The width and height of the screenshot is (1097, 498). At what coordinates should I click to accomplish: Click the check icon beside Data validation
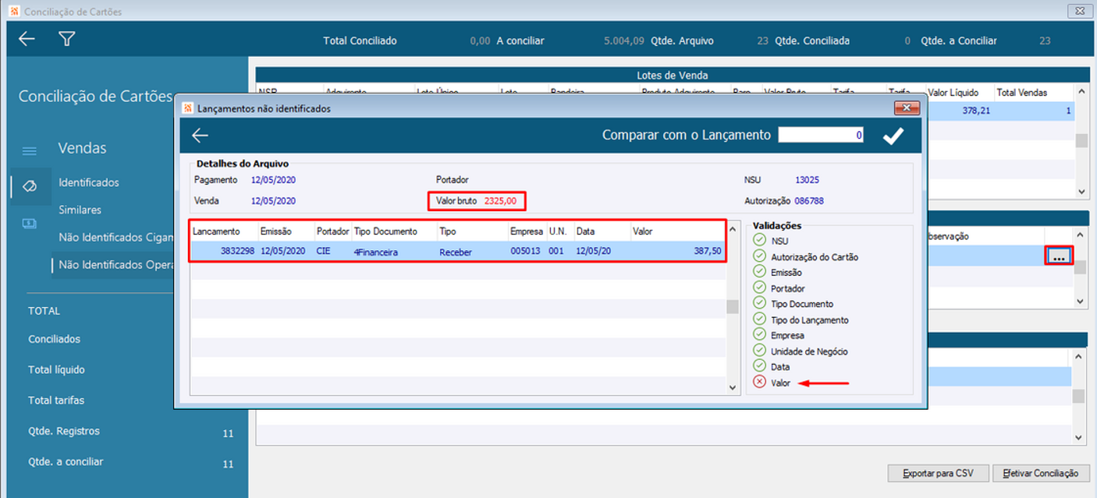(759, 366)
